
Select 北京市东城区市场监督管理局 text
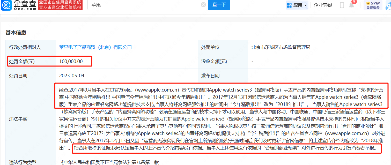pos(281,47)
